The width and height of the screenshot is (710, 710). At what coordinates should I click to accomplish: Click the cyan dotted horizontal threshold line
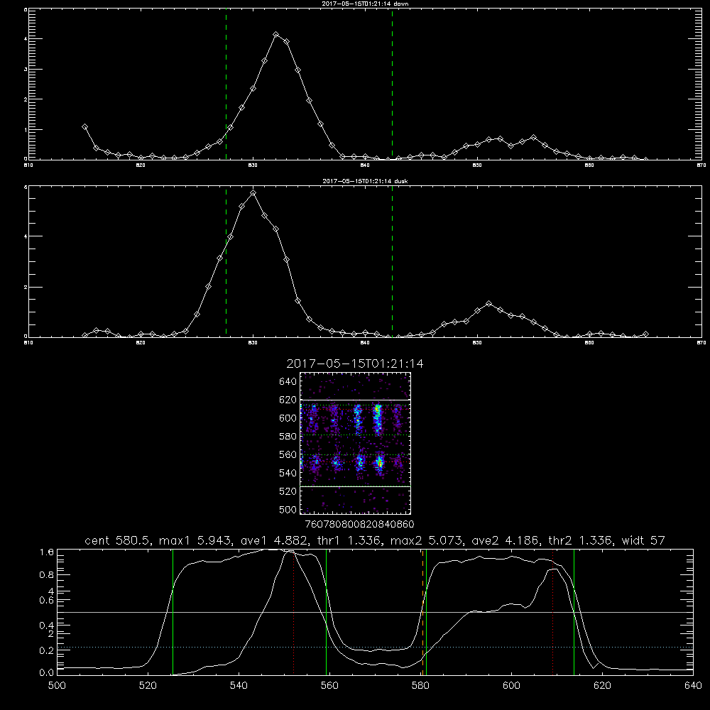point(375,647)
